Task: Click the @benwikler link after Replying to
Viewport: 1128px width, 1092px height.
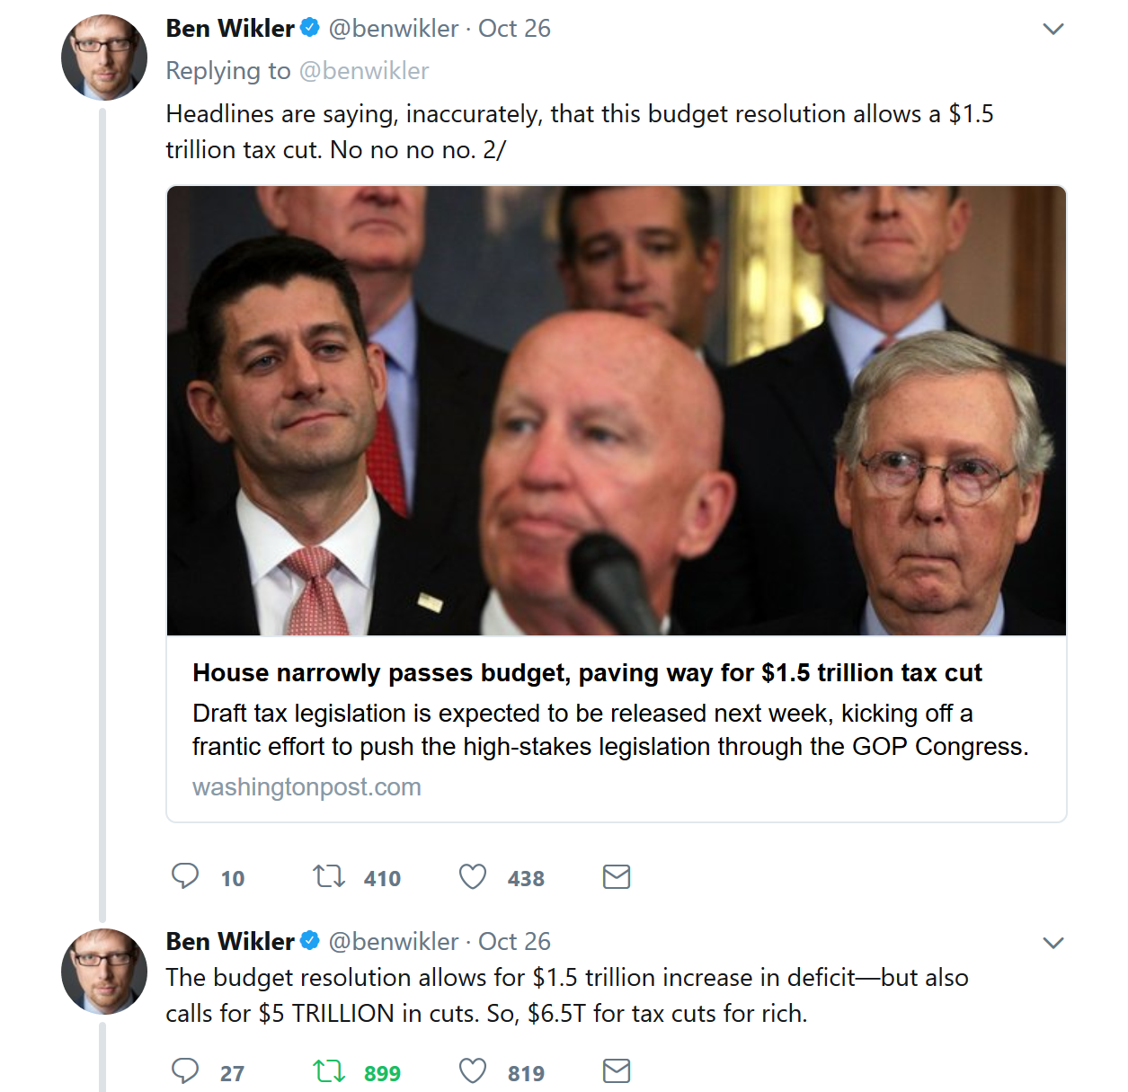Action: point(364,71)
